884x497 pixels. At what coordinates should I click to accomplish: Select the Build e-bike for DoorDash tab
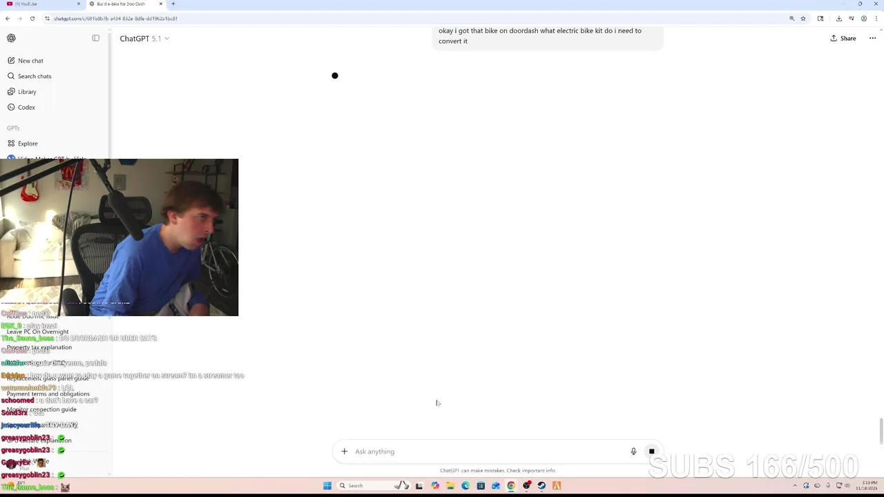pos(124,4)
